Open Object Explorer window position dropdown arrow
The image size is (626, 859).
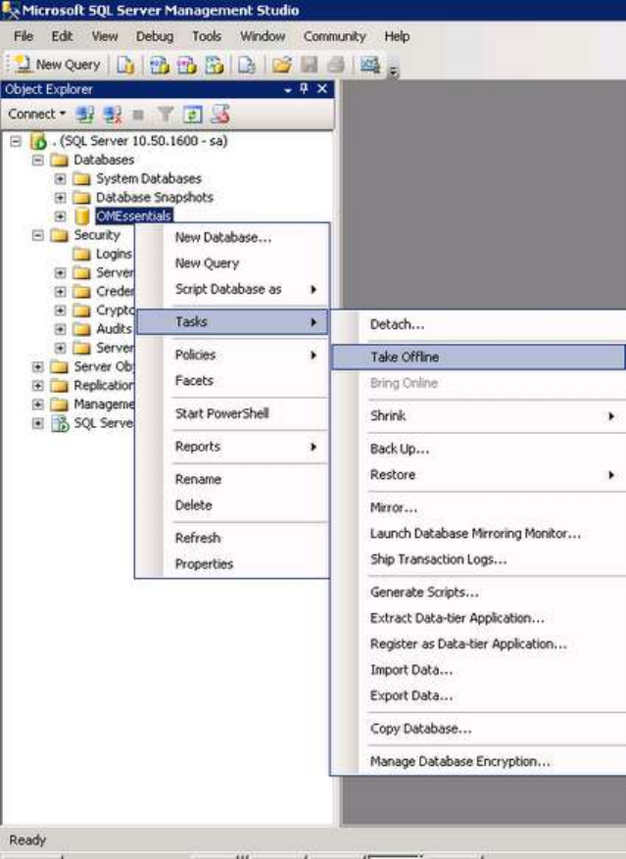click(288, 90)
